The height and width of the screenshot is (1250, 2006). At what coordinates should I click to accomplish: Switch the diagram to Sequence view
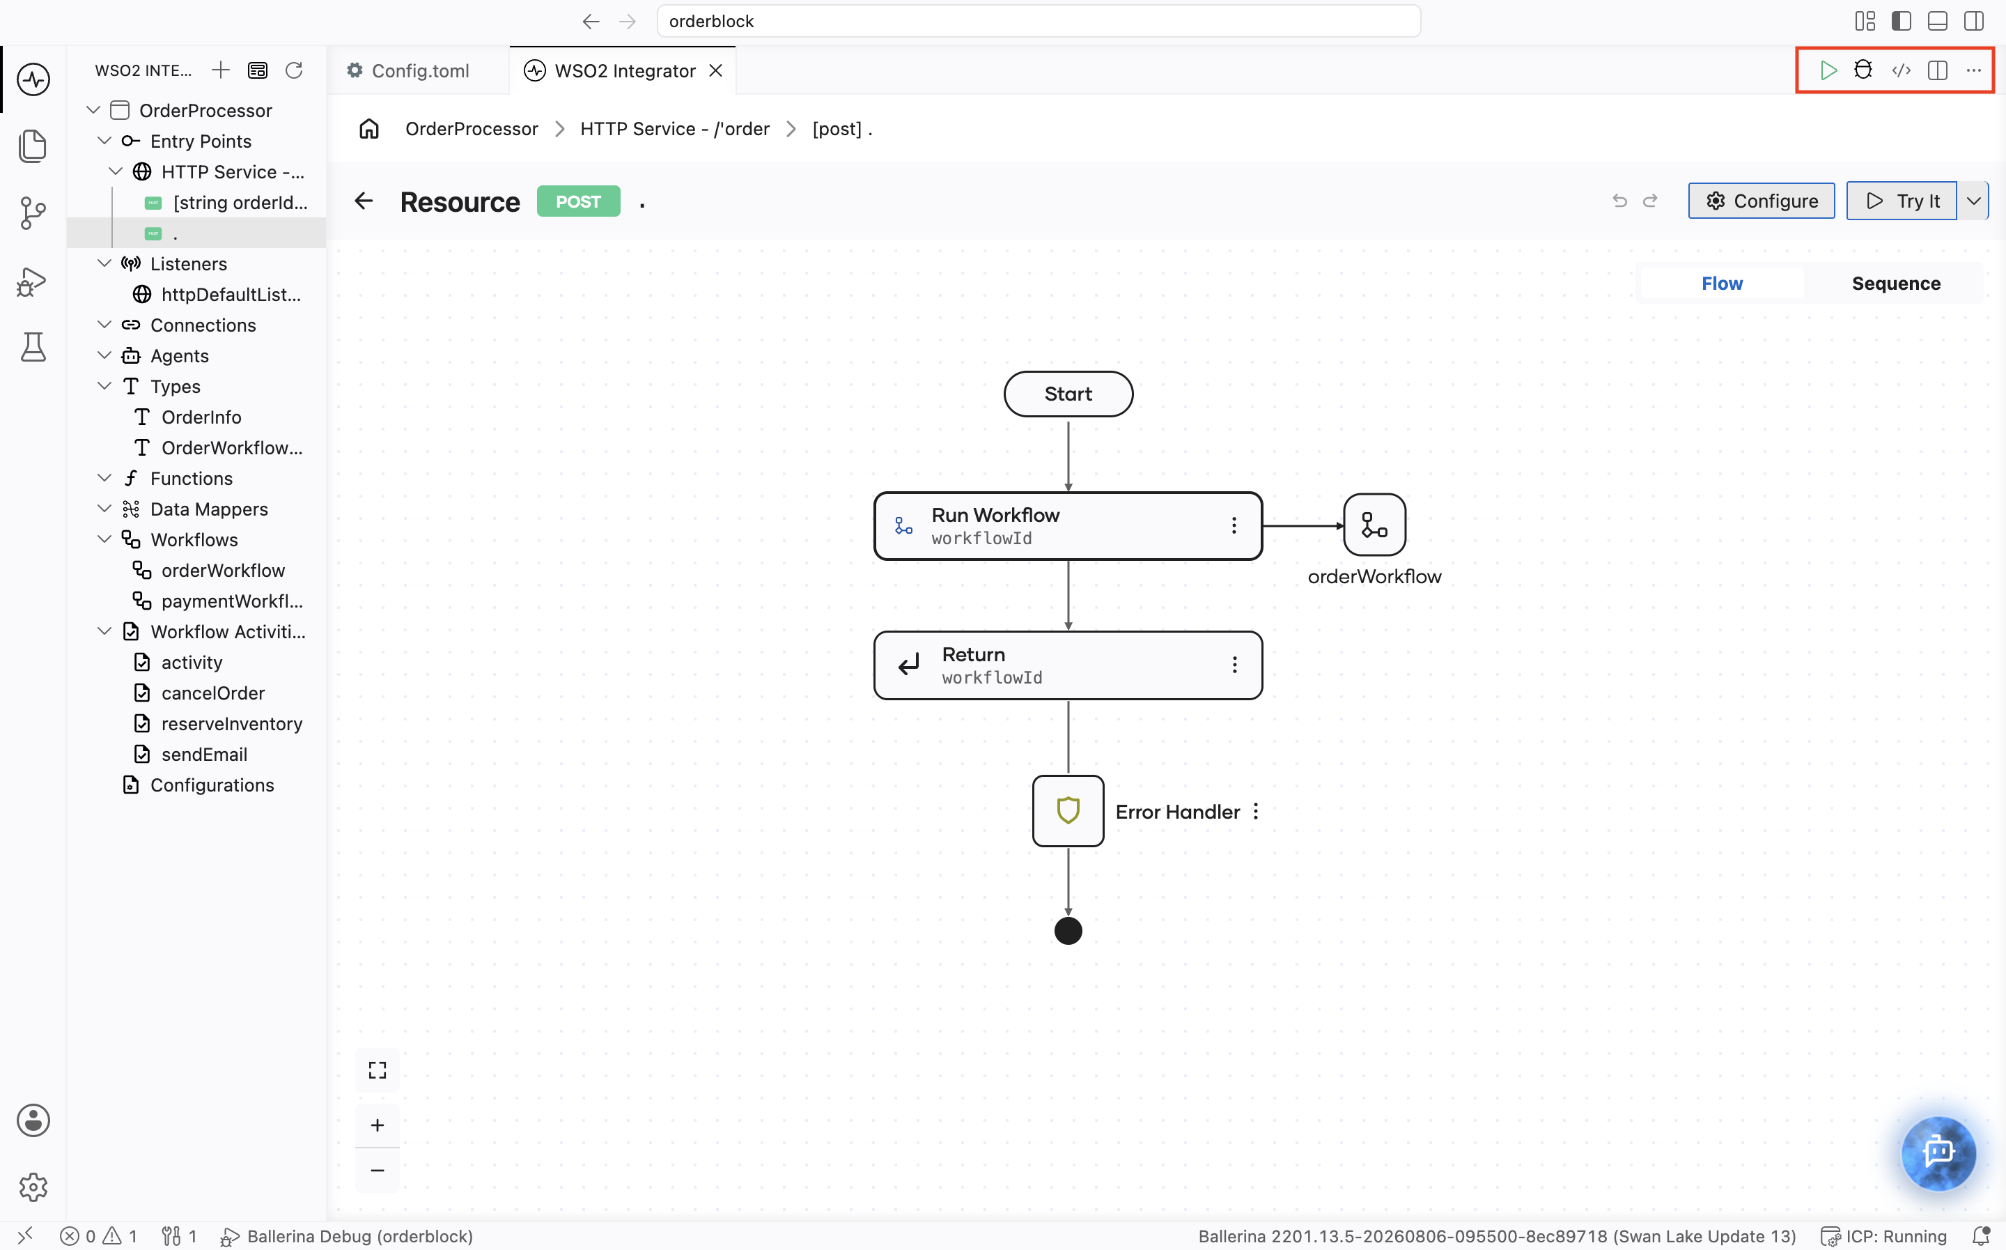click(x=1896, y=284)
